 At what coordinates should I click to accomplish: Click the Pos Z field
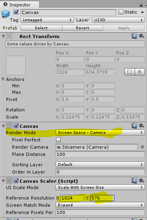pyautogui.click(x=130, y=59)
